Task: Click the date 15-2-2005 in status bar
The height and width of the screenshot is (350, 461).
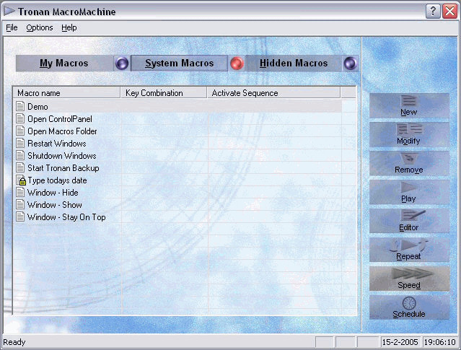Action: pyautogui.click(x=400, y=342)
